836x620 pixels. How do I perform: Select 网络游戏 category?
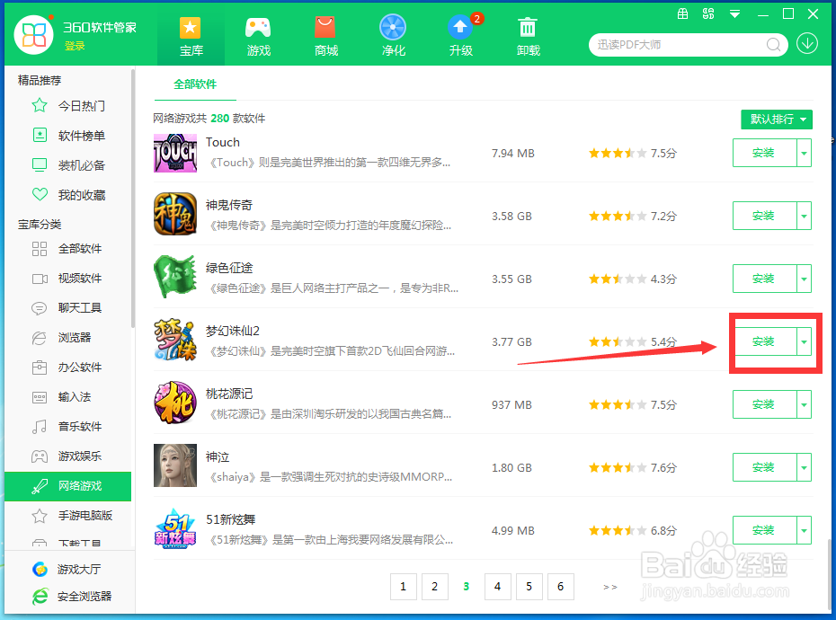(x=67, y=486)
